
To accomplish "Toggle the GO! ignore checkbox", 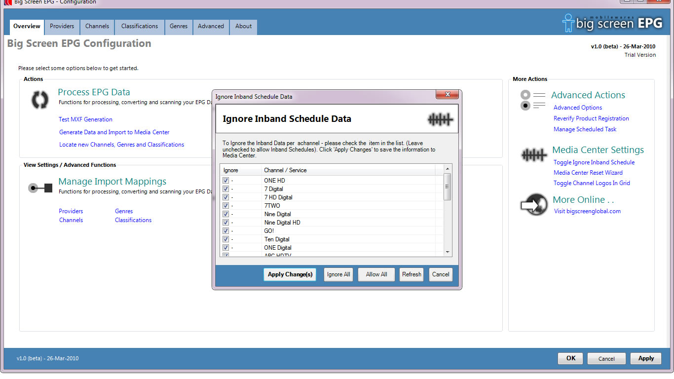I will (x=225, y=231).
